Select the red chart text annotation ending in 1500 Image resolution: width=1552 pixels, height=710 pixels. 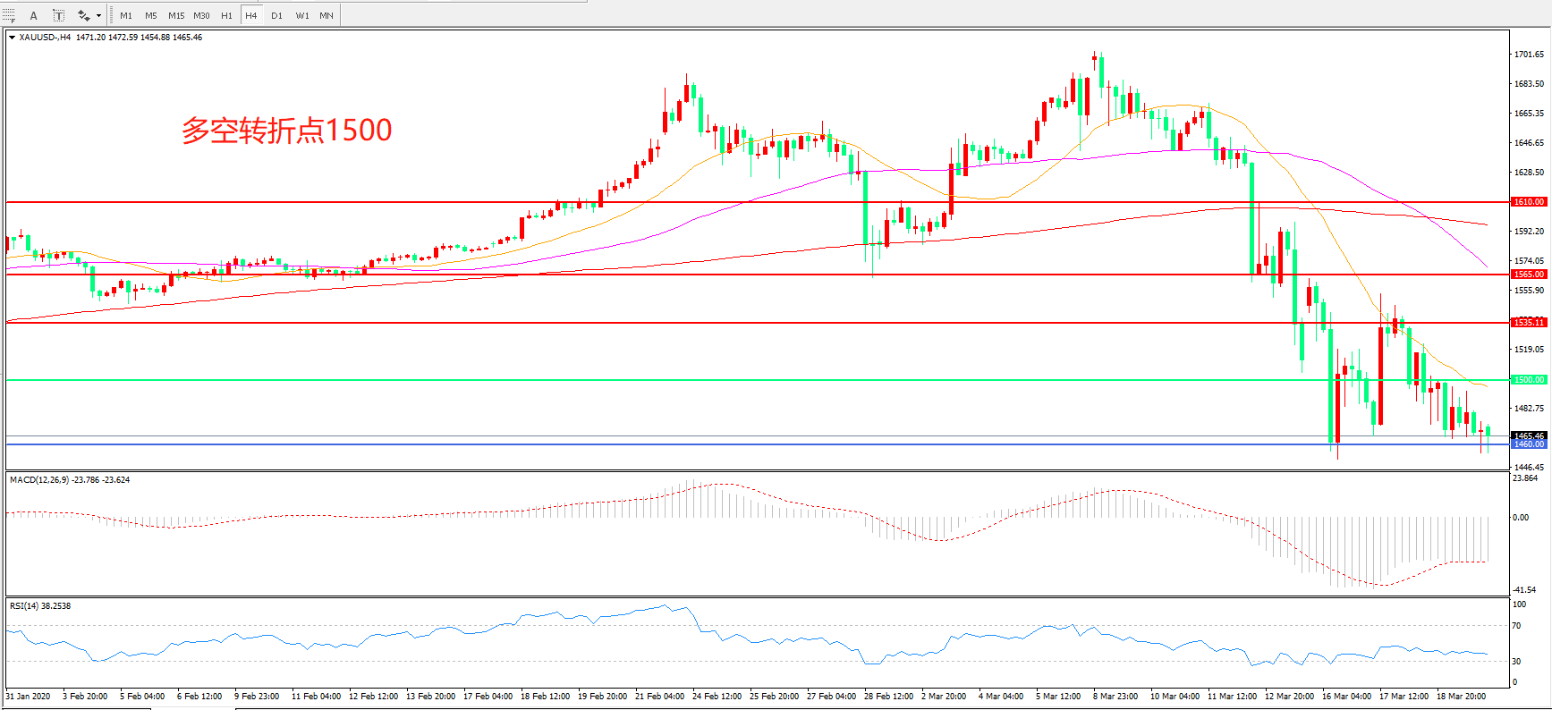pos(286,131)
